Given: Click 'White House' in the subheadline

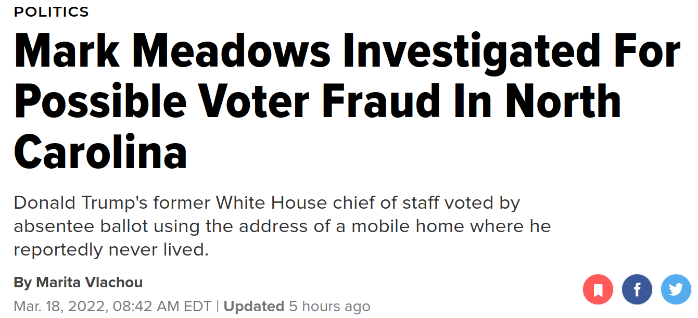Looking at the screenshot, I should point(272,202).
